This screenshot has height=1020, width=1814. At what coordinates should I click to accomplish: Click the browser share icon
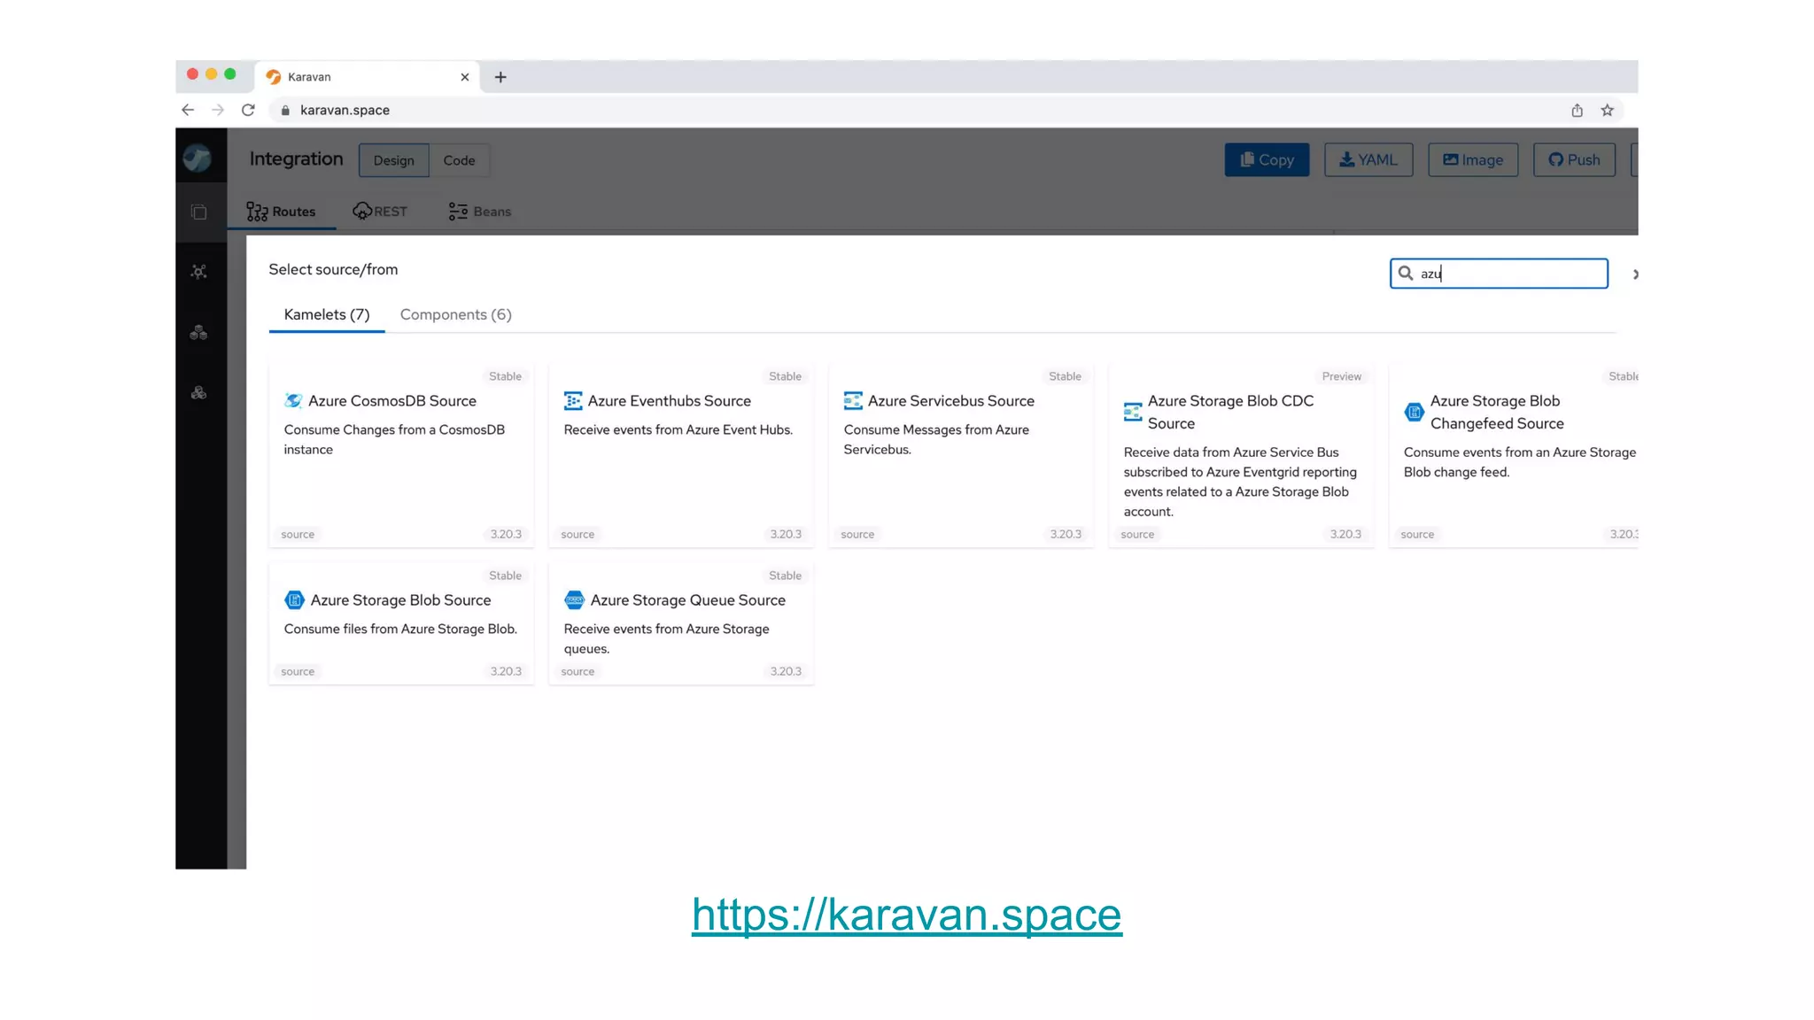click(1577, 110)
